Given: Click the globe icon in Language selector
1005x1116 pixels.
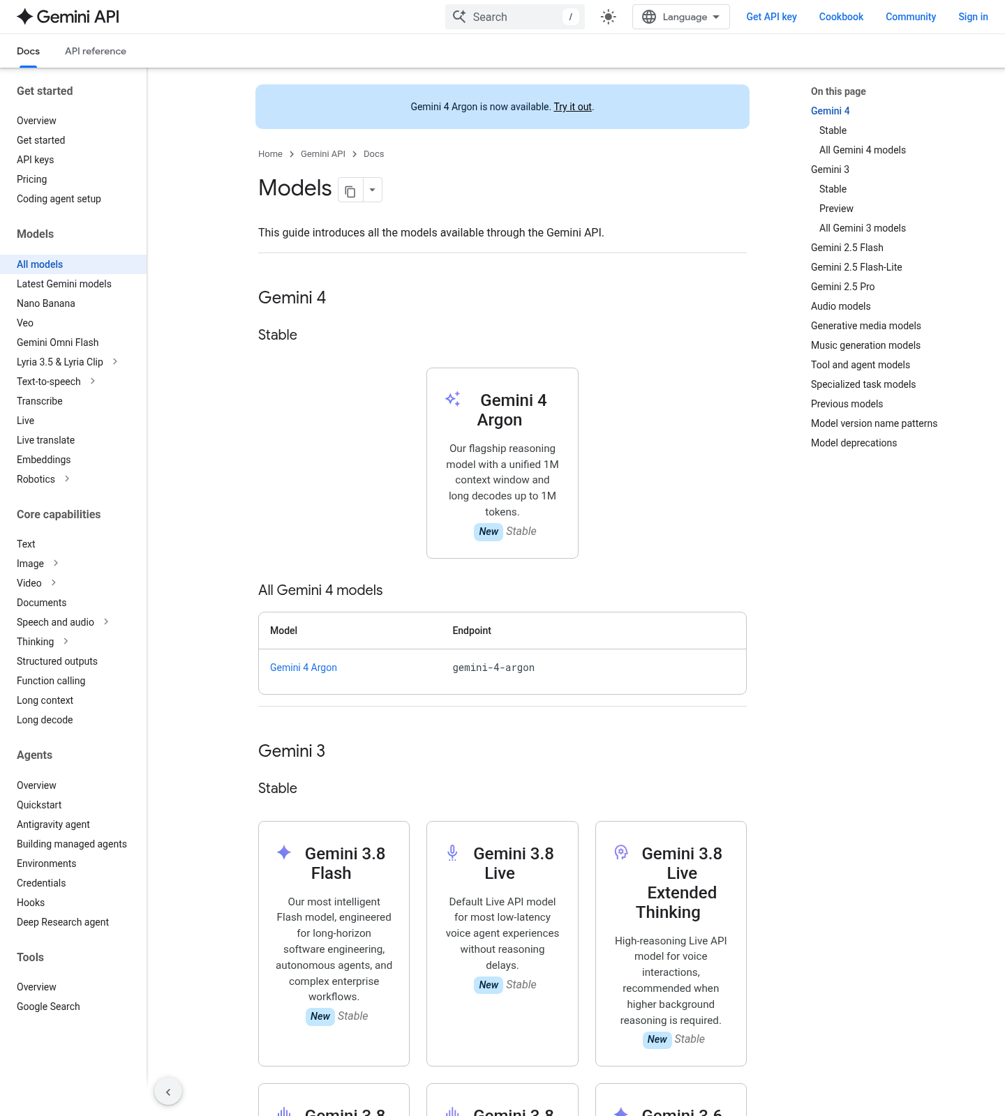Looking at the screenshot, I should pos(649,17).
